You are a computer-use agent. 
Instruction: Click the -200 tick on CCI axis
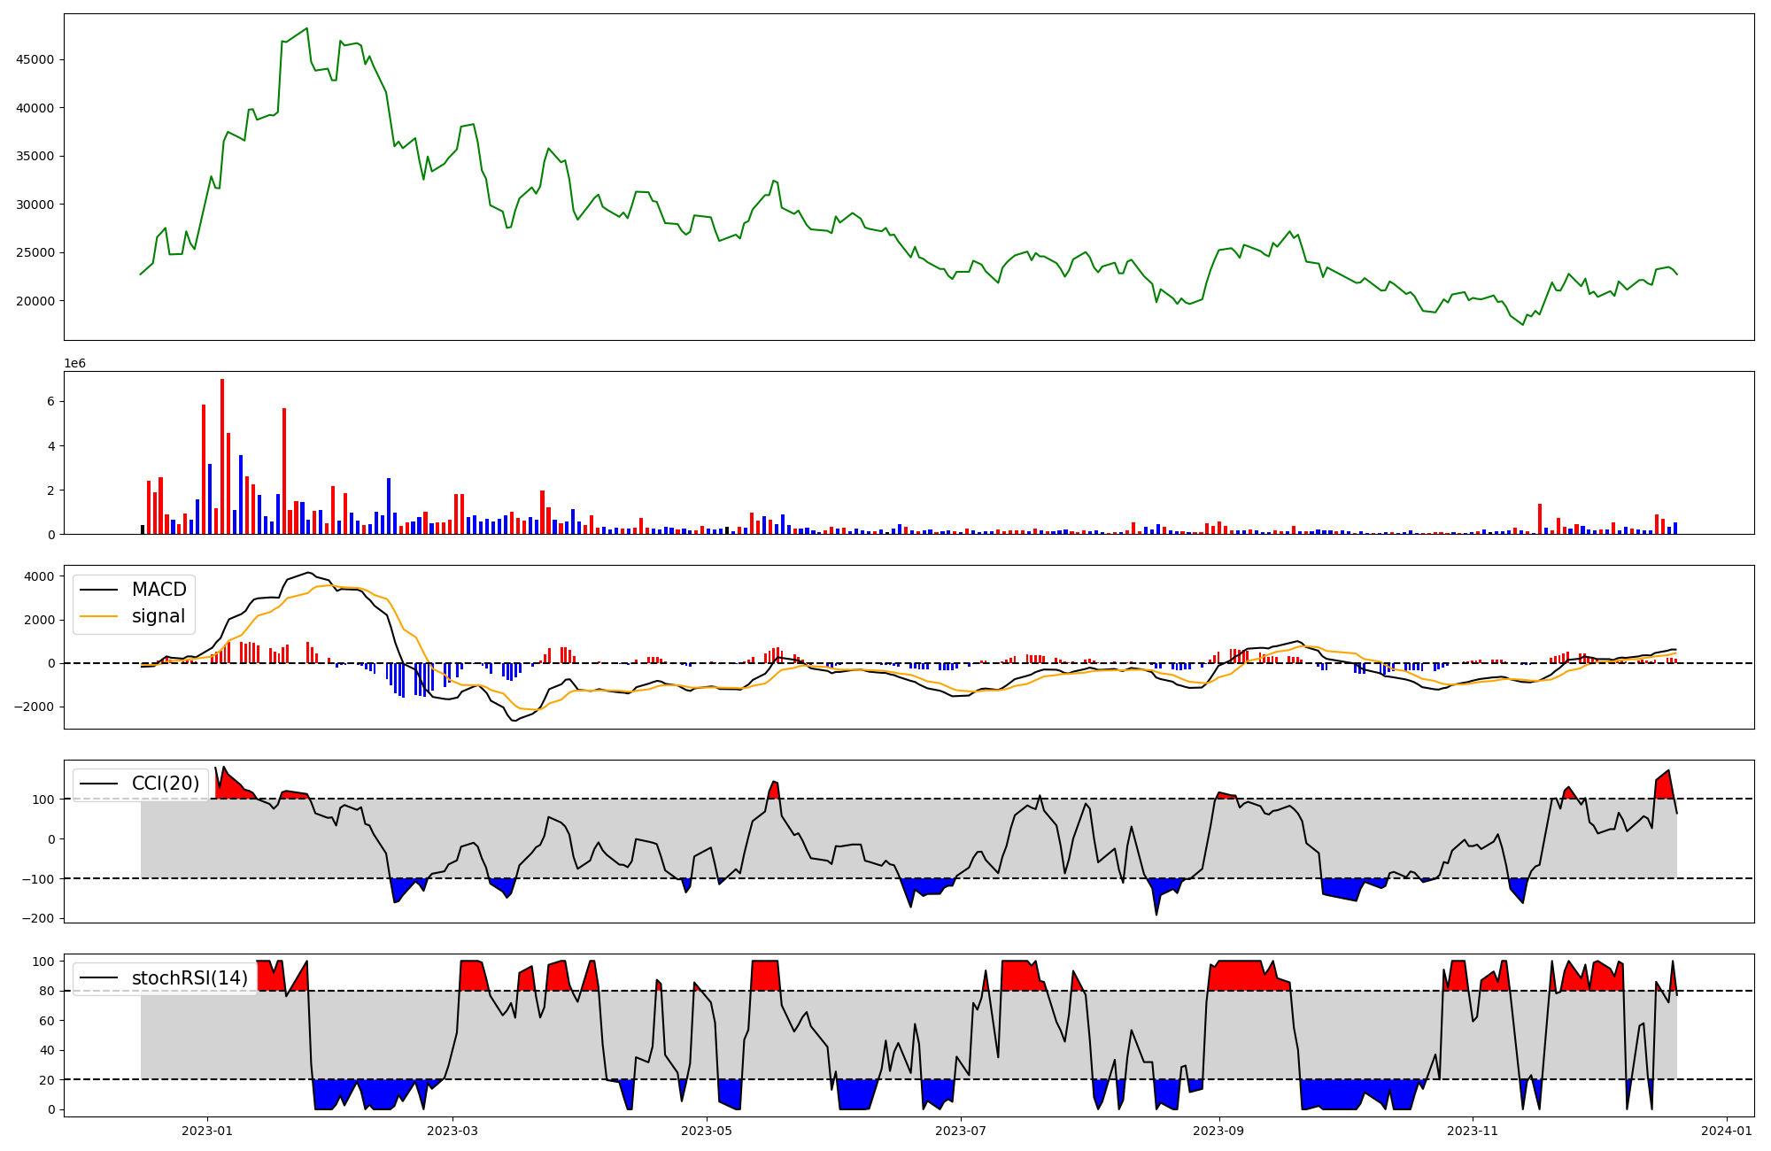click(37, 918)
